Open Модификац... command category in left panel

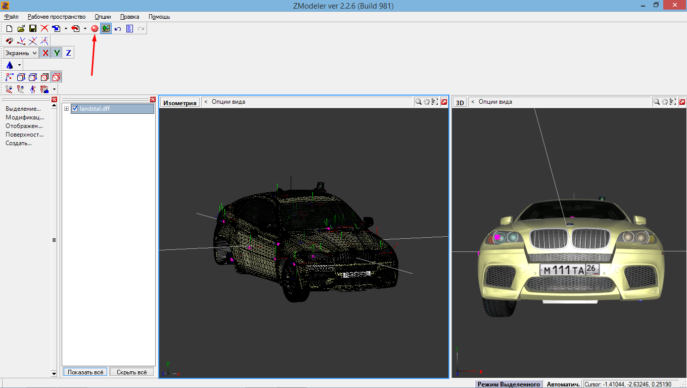(x=25, y=117)
